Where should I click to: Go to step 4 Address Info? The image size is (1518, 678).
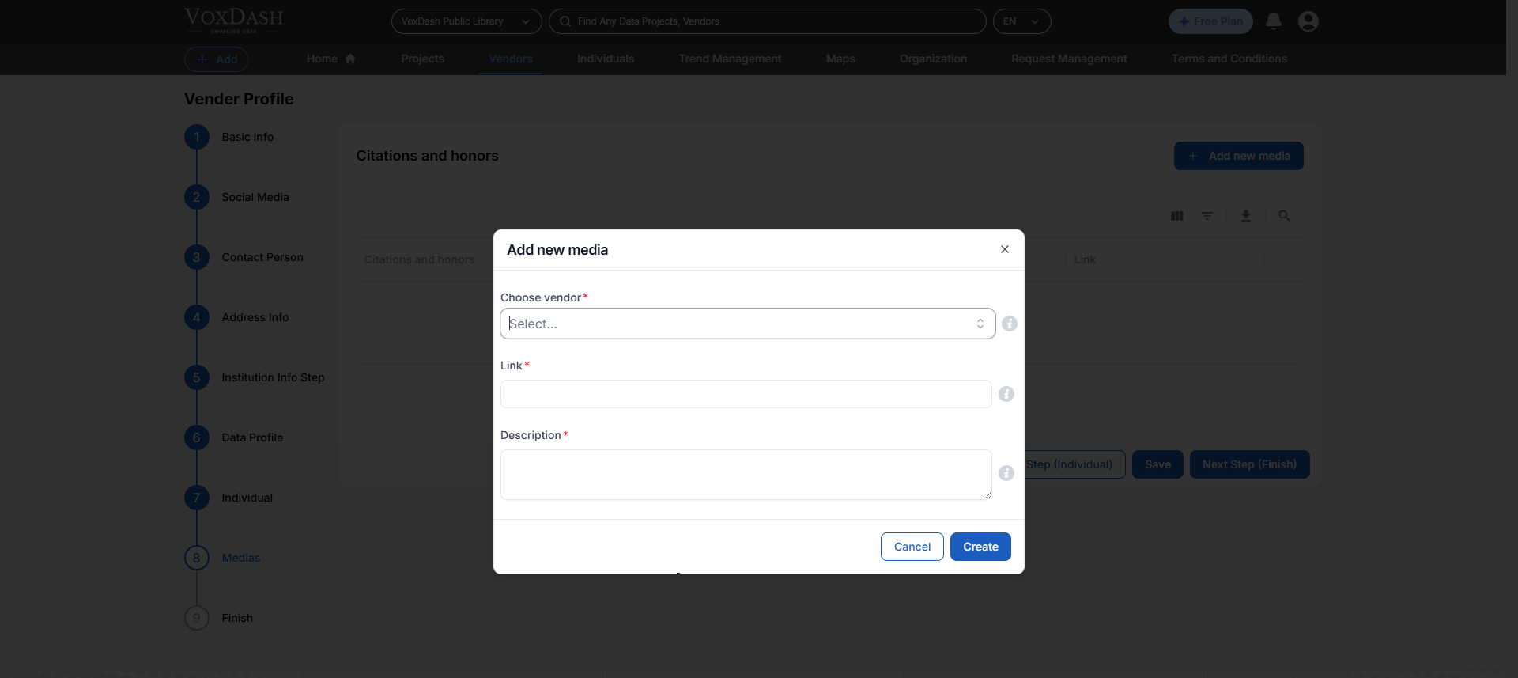tap(237, 317)
